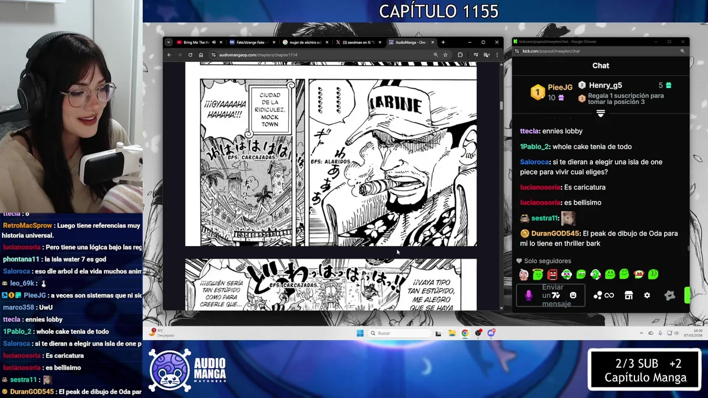Select the green headphones purple-eyes emote
708x398 pixels.
[566, 274]
